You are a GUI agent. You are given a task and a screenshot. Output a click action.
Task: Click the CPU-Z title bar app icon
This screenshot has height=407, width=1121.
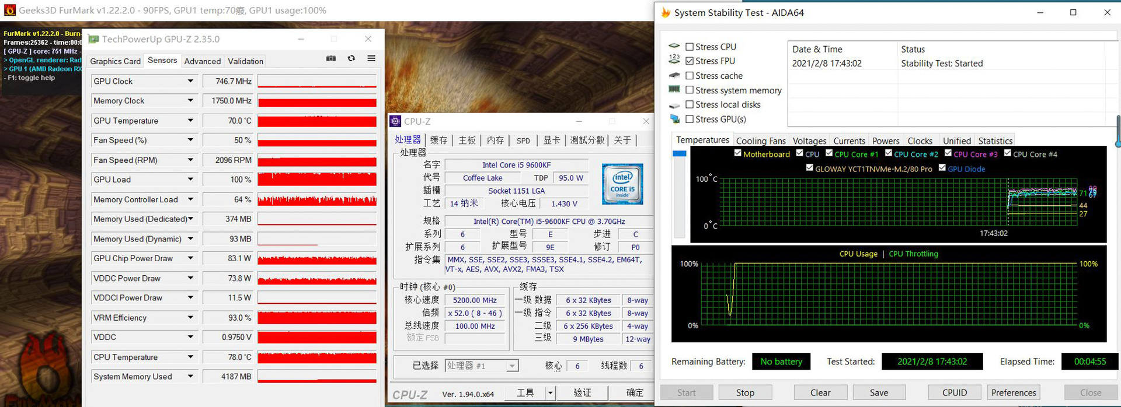(x=395, y=121)
